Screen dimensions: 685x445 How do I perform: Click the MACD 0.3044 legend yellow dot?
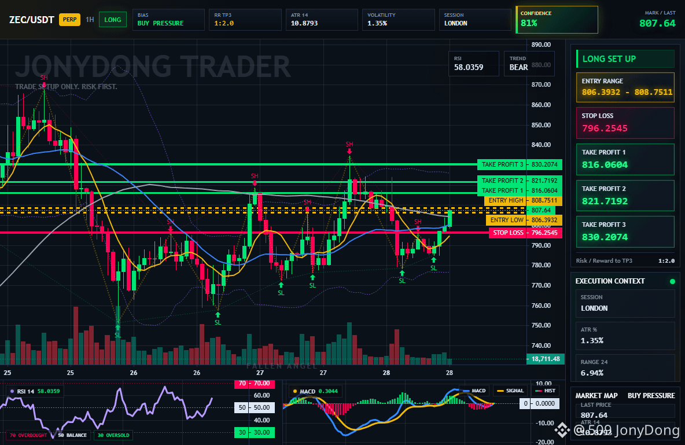295,392
